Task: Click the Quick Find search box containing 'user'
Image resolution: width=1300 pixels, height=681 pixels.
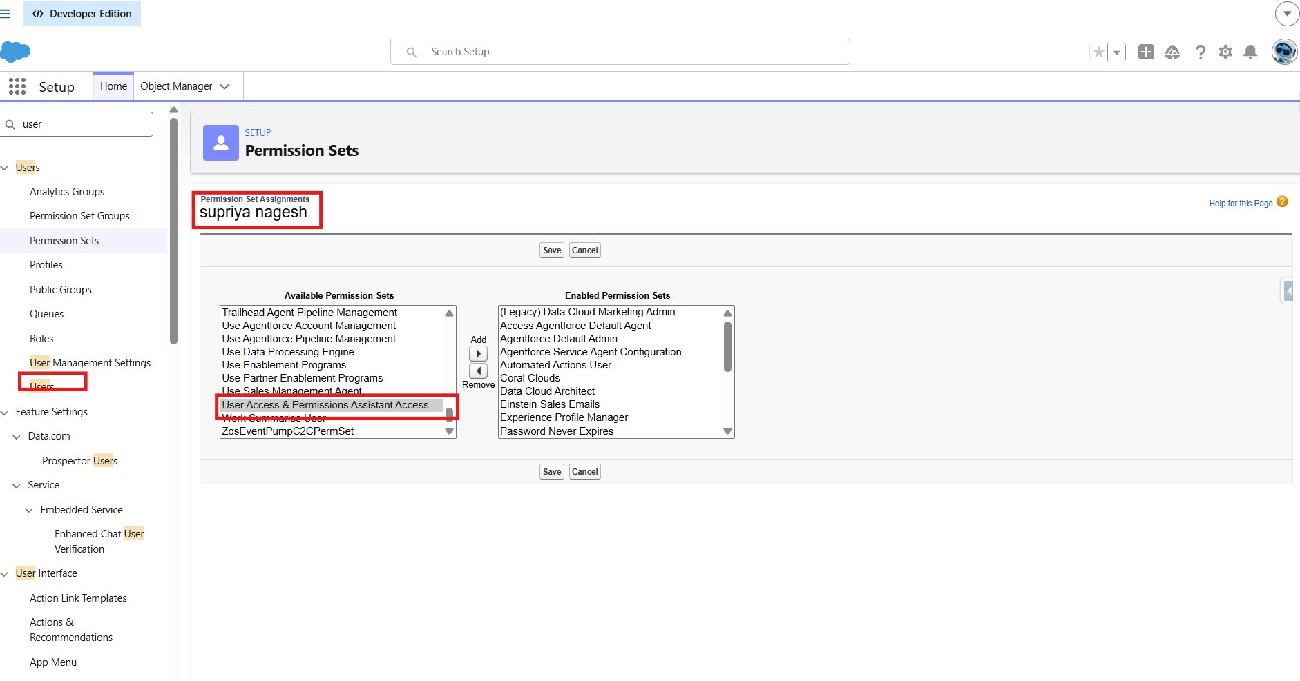Action: coord(77,124)
